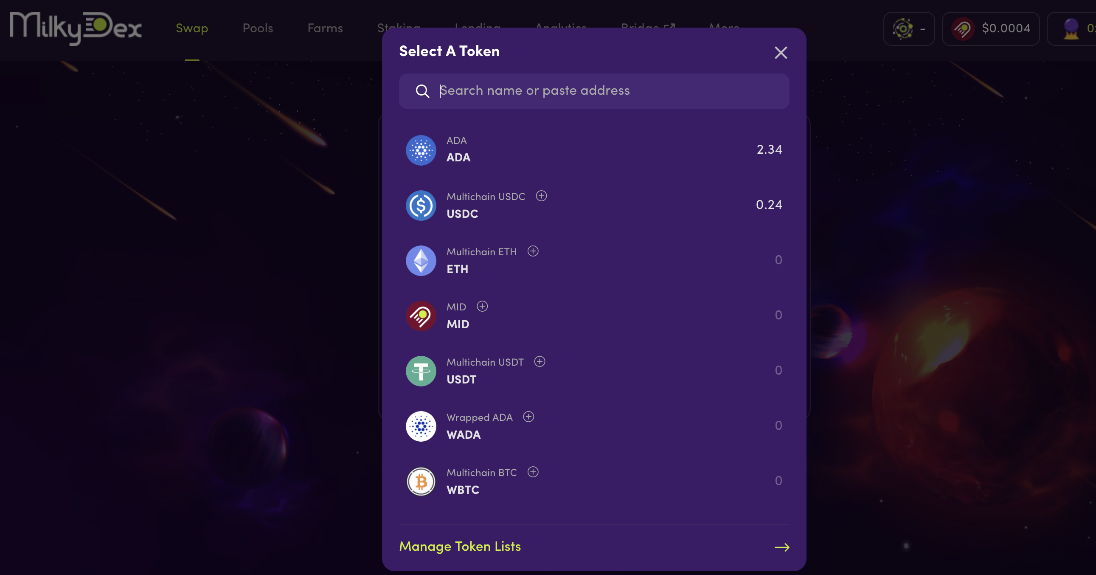Click the search magnifier icon
The image size is (1096, 575).
click(422, 91)
